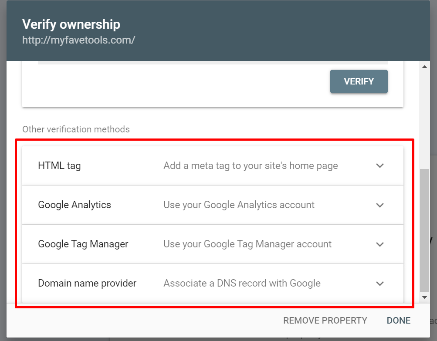The height and width of the screenshot is (341, 437).
Task: Click 'Use your Google Tag Manager account' text
Action: pos(247,244)
